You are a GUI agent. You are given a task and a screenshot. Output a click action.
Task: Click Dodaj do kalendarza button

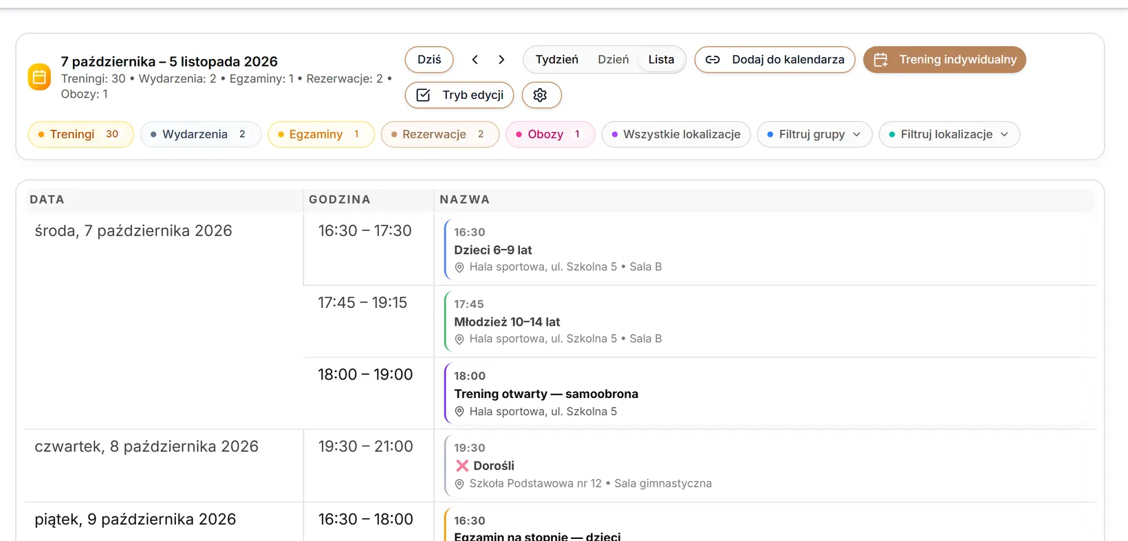tap(774, 60)
